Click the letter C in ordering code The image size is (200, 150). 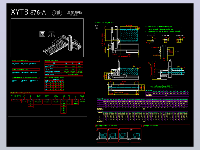(75, 96)
